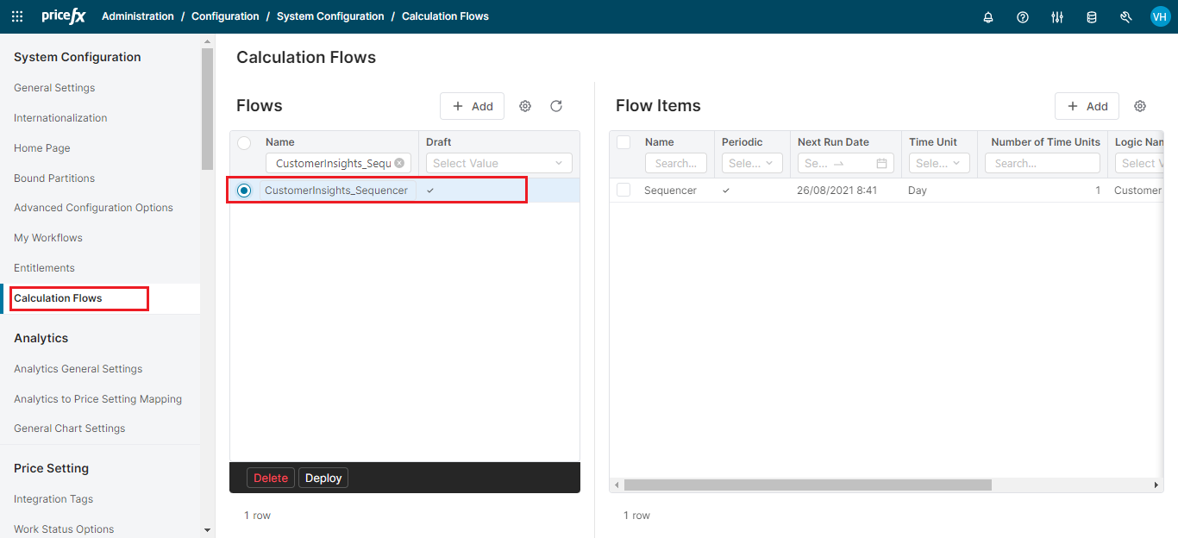Viewport: 1178px width, 538px height.
Task: Open the help question mark icon
Action: [x=1023, y=17]
